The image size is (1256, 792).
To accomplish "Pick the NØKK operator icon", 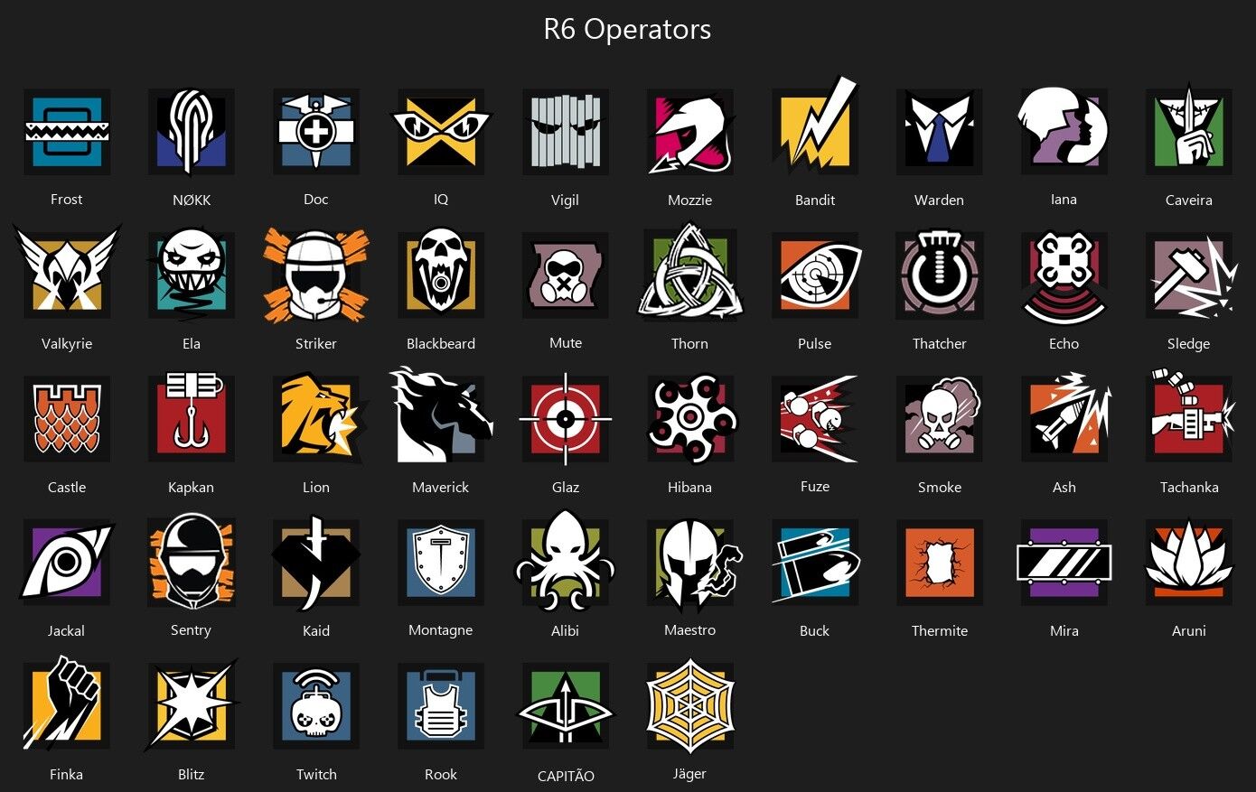I will coord(192,133).
